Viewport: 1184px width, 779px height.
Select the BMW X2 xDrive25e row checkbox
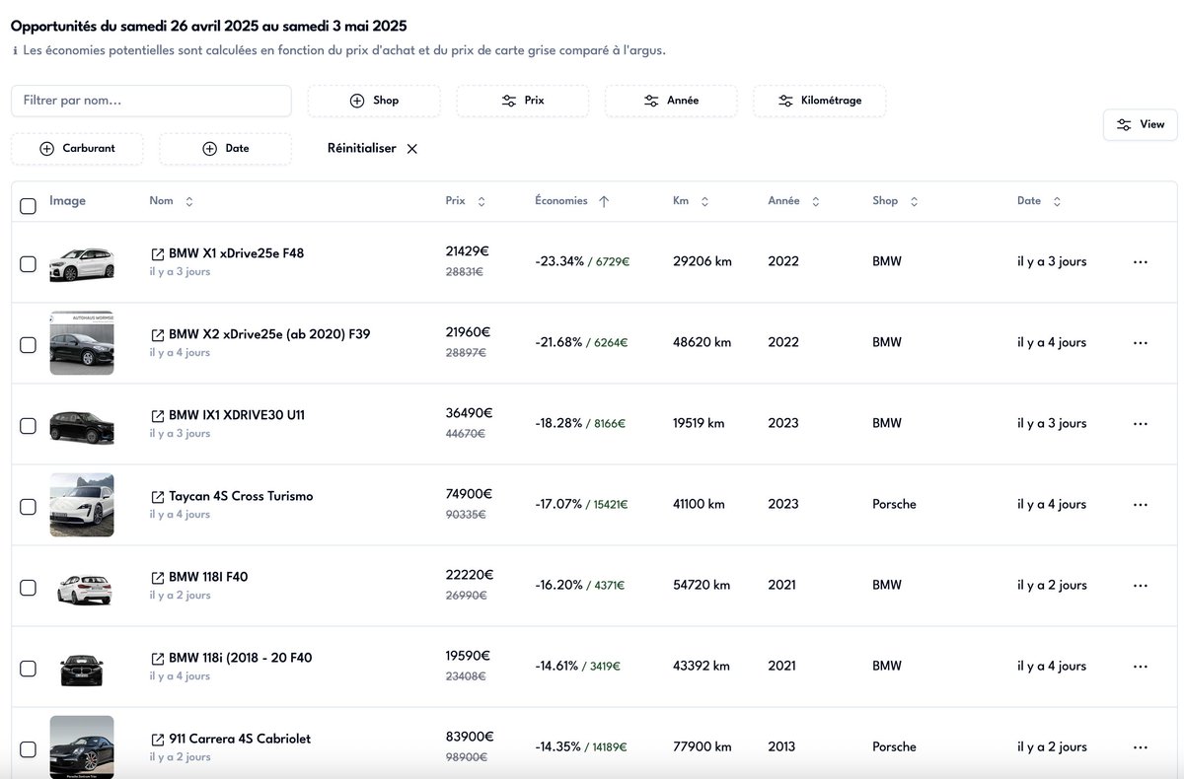tap(28, 344)
